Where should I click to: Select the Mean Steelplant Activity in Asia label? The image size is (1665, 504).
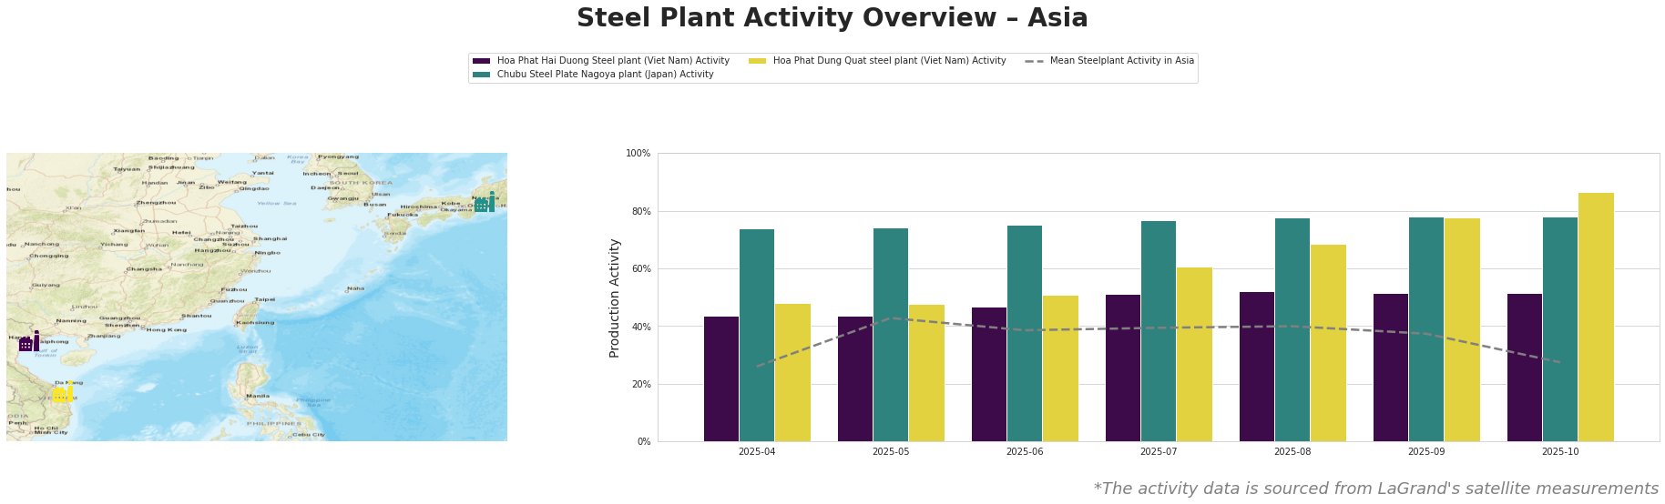[1121, 61]
